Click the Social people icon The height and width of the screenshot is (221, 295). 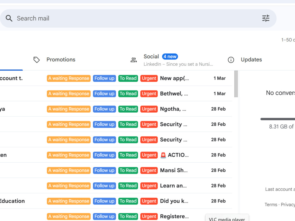coord(134,60)
